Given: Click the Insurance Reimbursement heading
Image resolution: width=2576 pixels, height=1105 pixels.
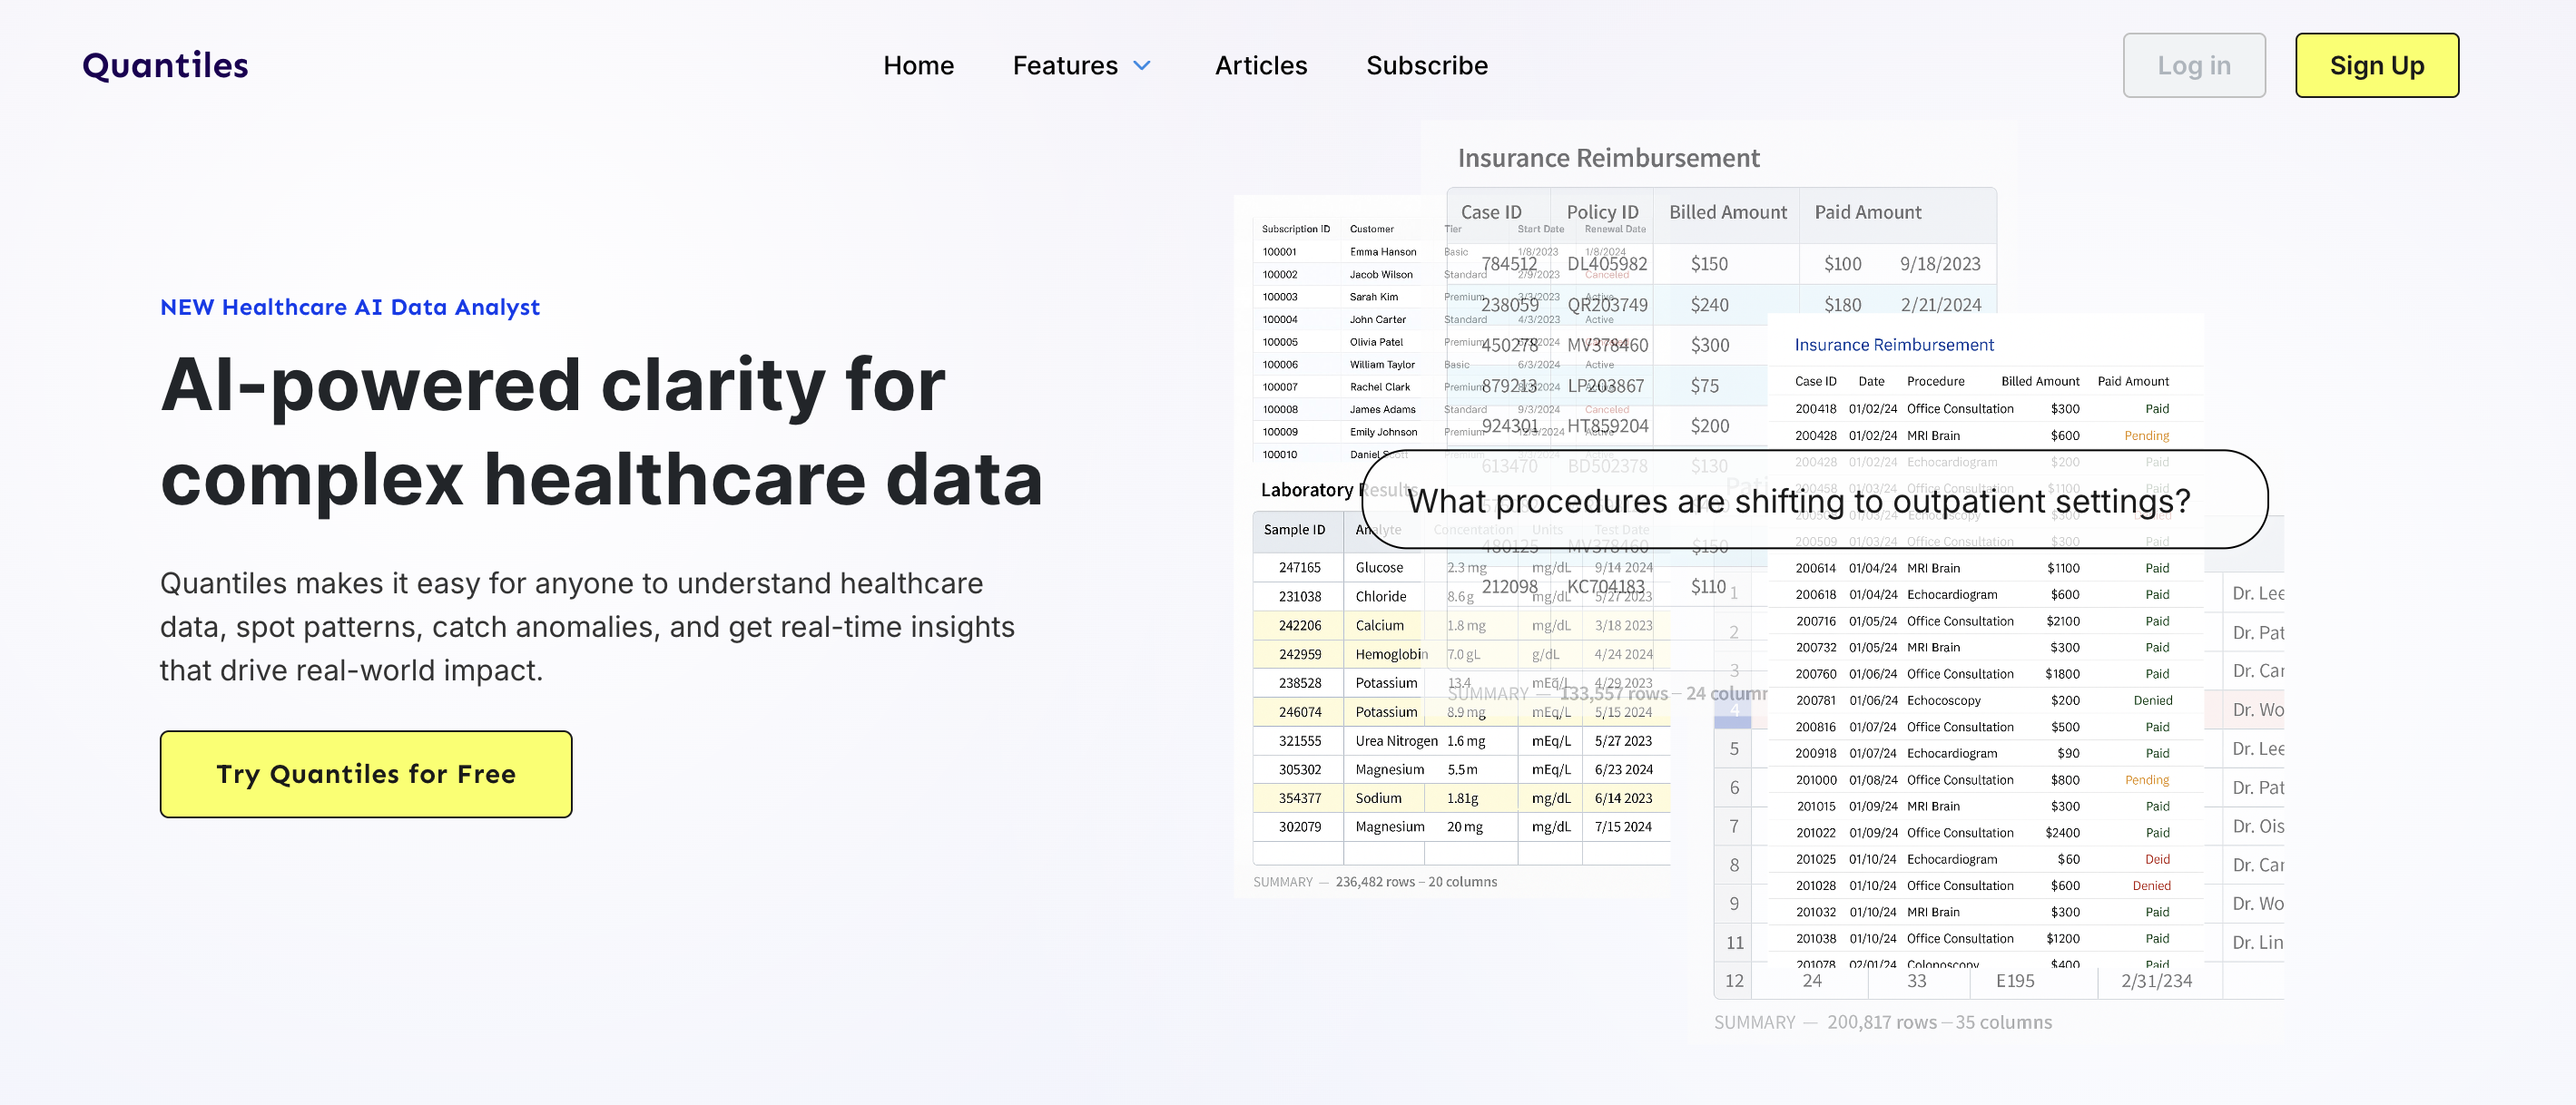Looking at the screenshot, I should [x=1608, y=158].
